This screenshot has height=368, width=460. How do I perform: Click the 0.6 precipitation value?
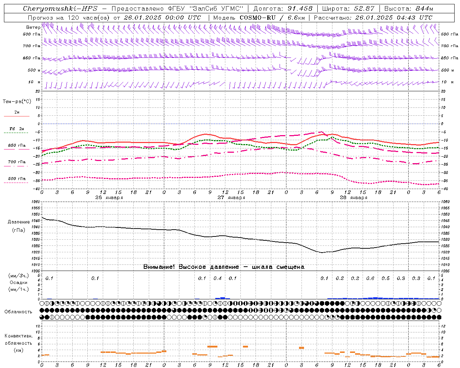(x=370, y=278)
